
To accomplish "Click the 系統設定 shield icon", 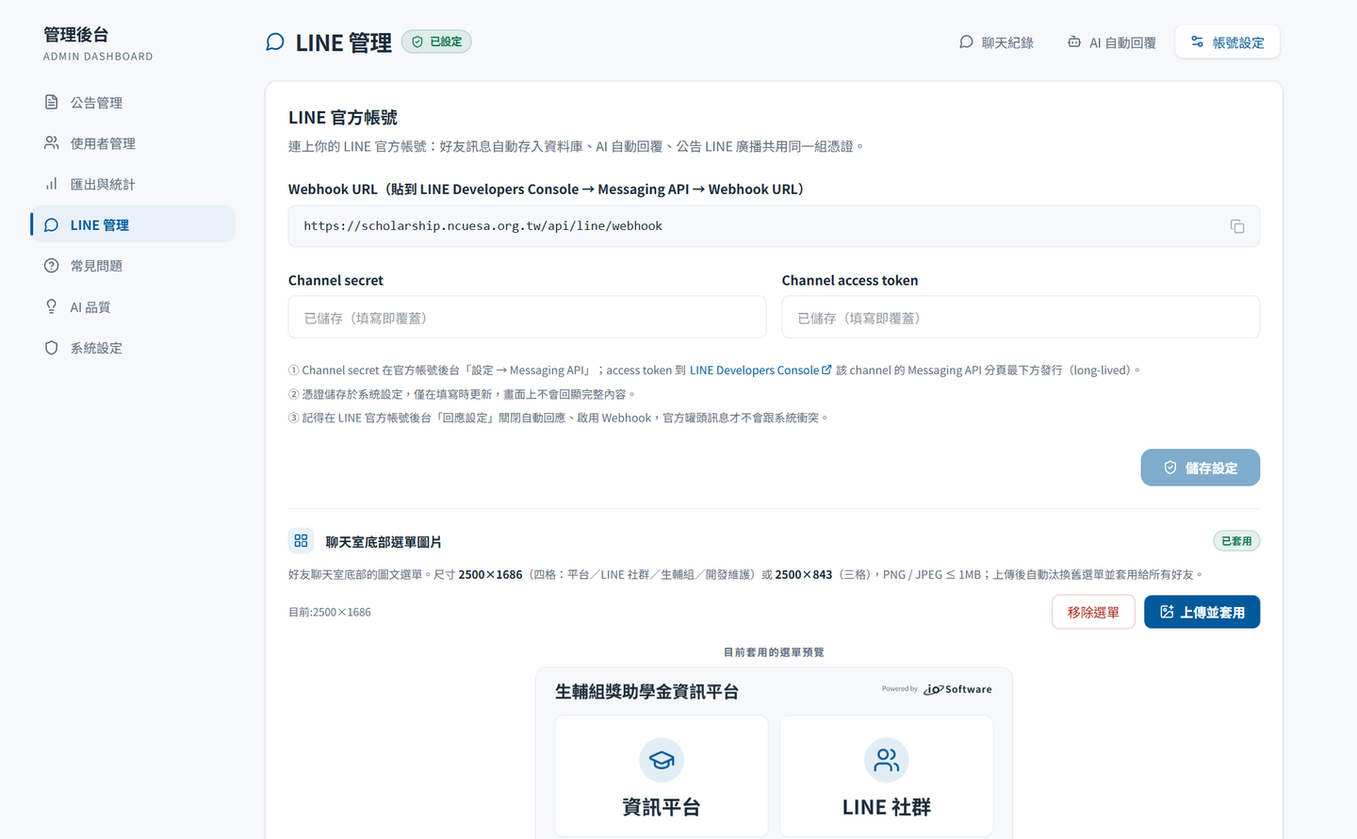I will pos(52,348).
